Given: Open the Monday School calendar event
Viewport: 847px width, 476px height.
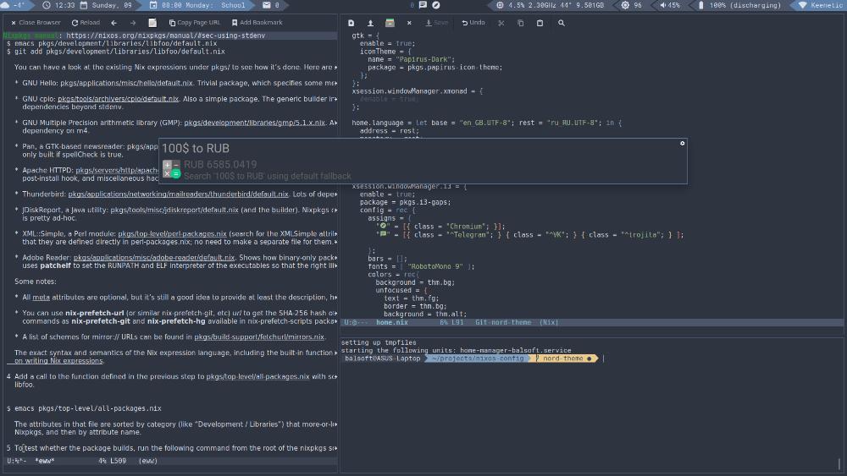Looking at the screenshot, I should pos(197,5).
